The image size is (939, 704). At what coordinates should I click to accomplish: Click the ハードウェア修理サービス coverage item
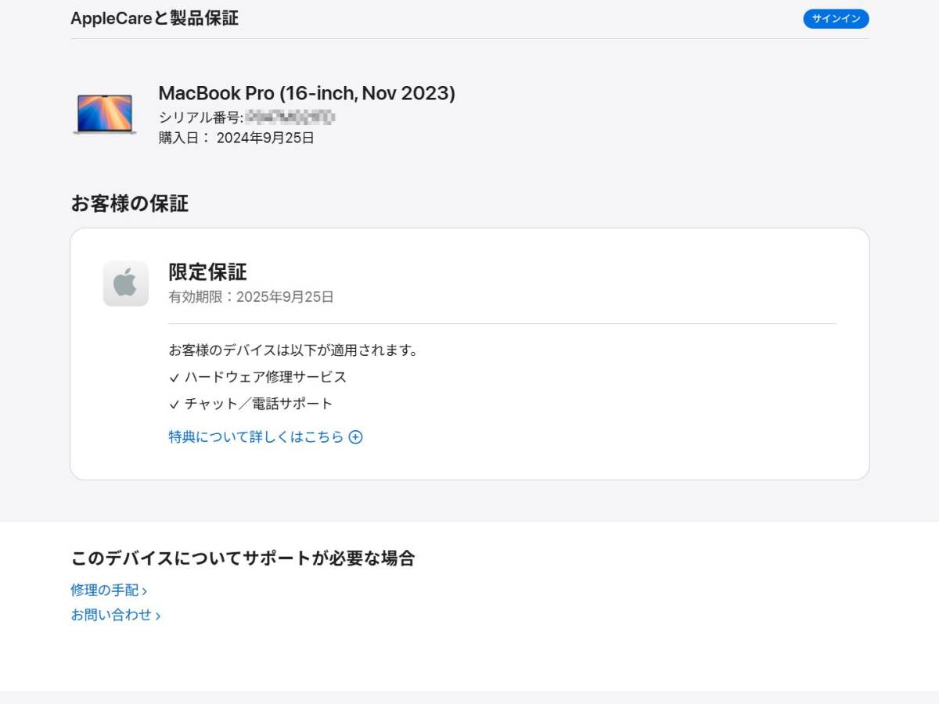[x=265, y=377]
